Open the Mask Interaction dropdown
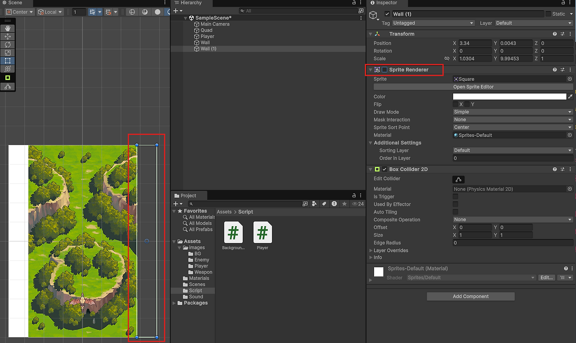576x343 pixels. pyautogui.click(x=513, y=120)
